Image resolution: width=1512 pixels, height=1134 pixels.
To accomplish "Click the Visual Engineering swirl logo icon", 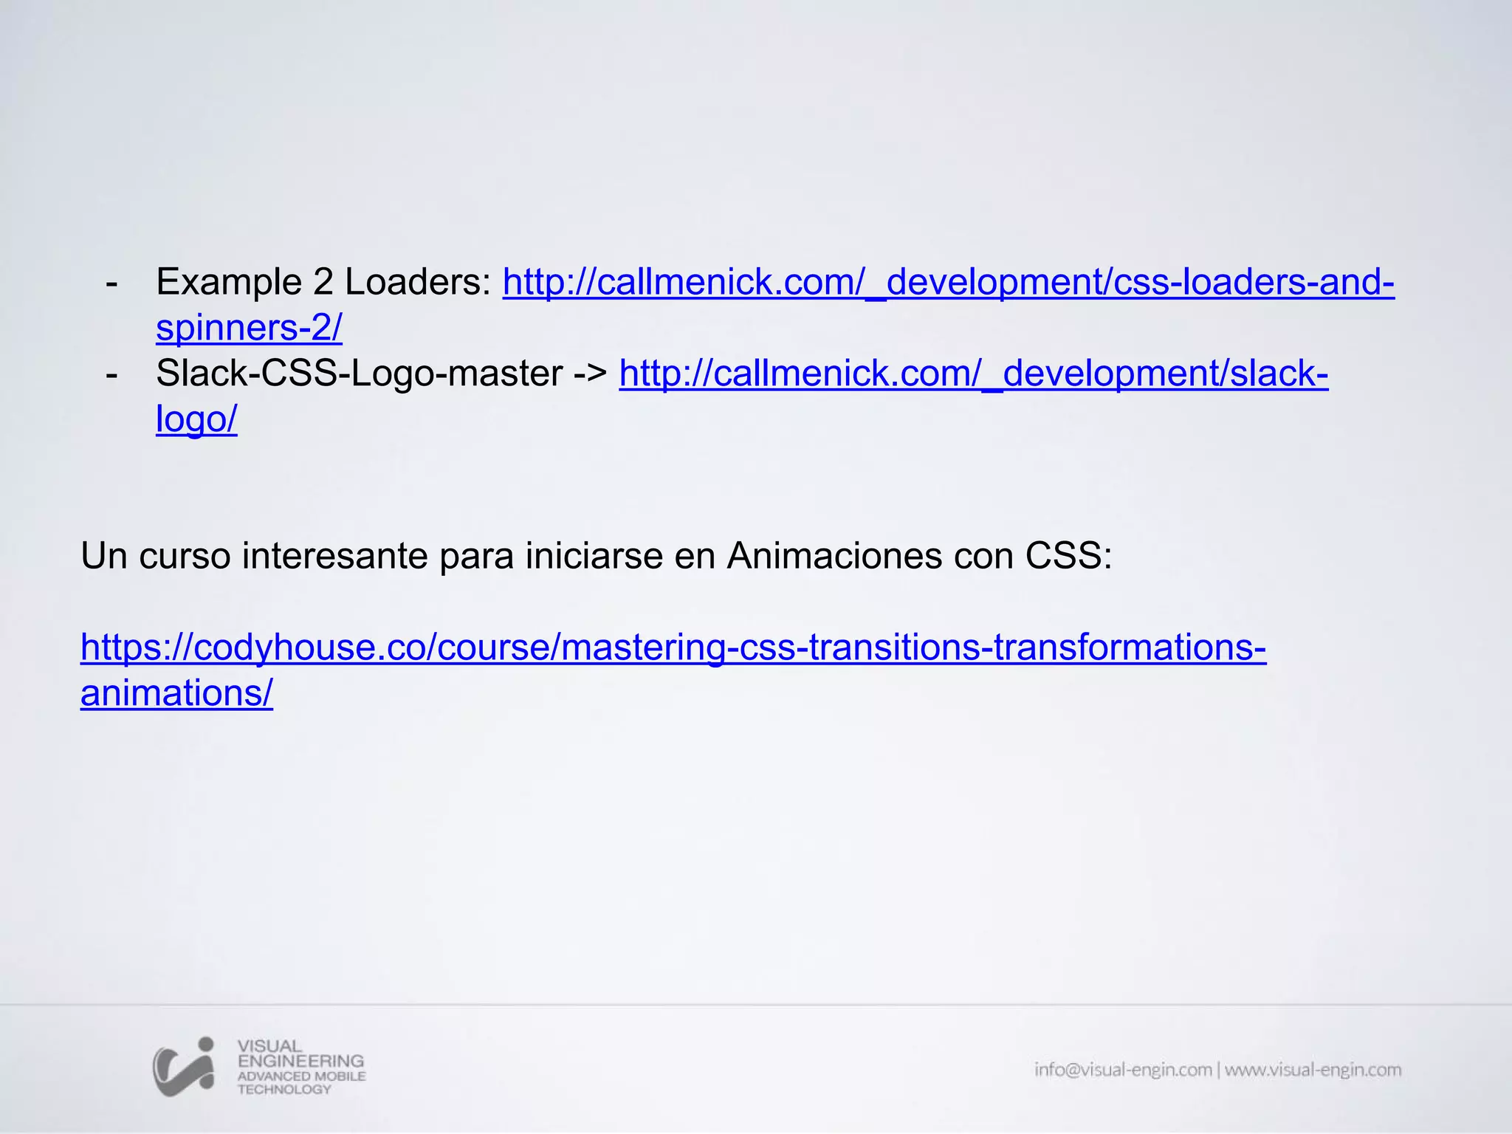I will coord(184,1066).
